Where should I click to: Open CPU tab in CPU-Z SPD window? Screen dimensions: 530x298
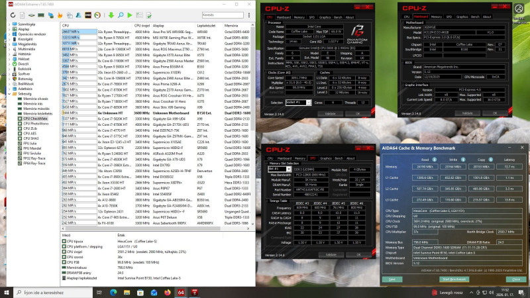pyautogui.click(x=270, y=158)
